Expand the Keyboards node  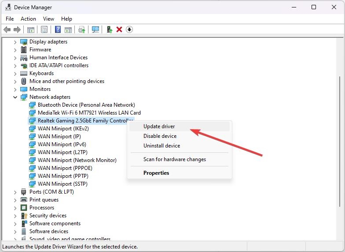click(x=15, y=74)
